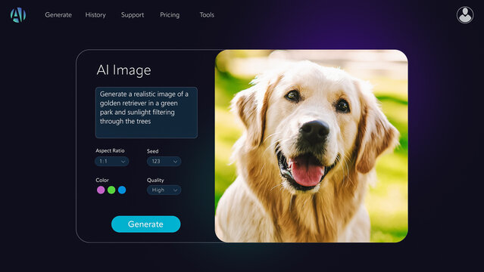Expand the Aspect Ratio 1:1 dropdown

112,162
